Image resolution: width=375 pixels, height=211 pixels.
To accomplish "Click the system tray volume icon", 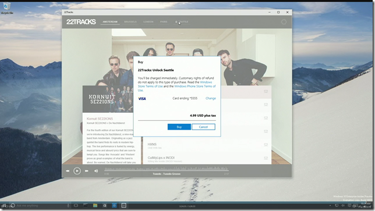I will (343, 206).
